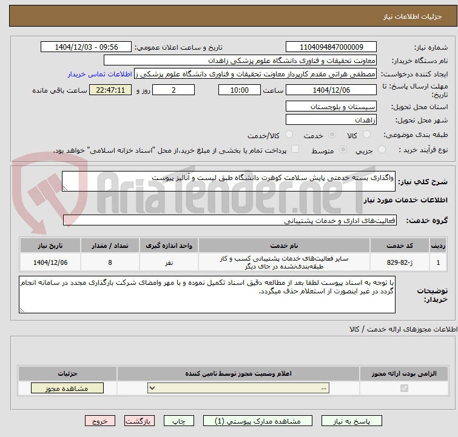Click the مشاهده مجوز button
458x437 pixels.
click(67, 389)
